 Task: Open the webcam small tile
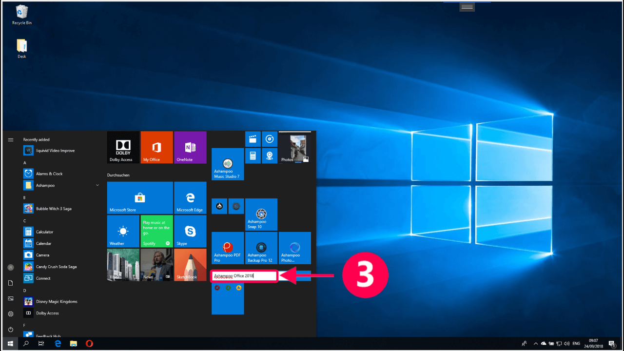pos(269,156)
